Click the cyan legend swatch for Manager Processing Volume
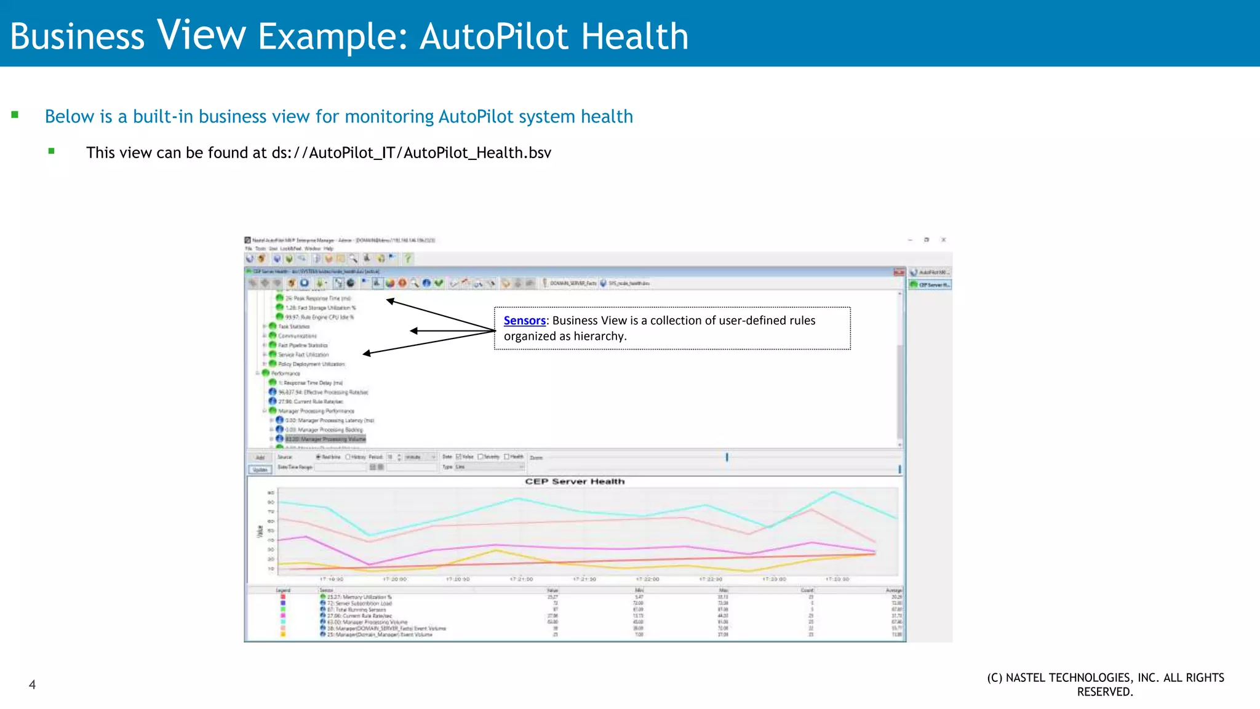Screen dimensions: 1260x709 click(x=283, y=622)
